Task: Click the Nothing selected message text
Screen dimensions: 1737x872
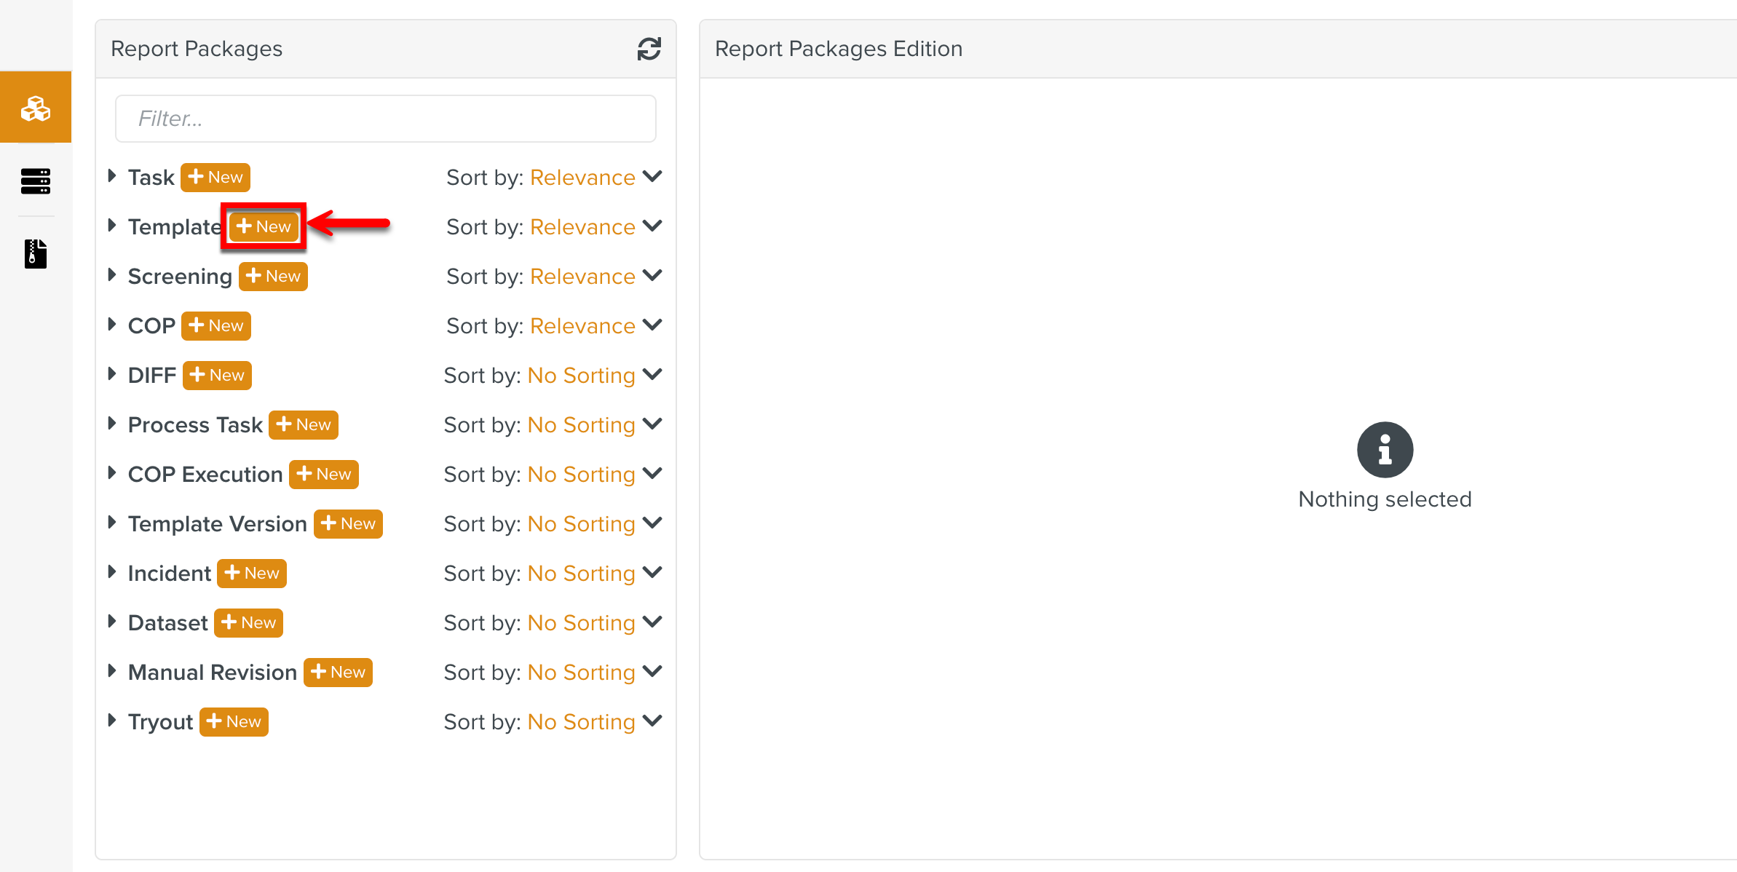Action: 1385,499
